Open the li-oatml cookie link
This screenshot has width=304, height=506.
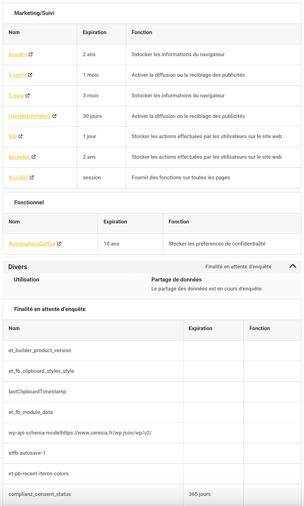(17, 75)
